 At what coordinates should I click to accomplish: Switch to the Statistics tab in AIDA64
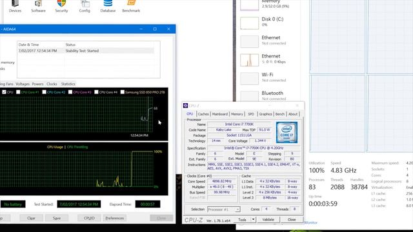tap(68, 84)
